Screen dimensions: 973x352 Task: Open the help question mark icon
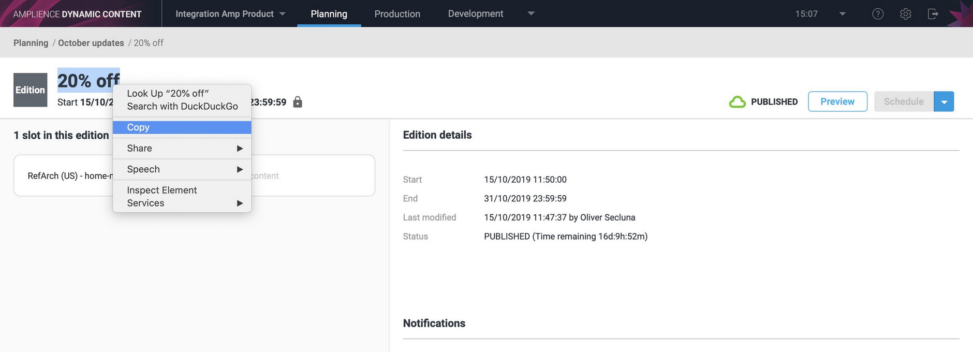click(x=878, y=14)
